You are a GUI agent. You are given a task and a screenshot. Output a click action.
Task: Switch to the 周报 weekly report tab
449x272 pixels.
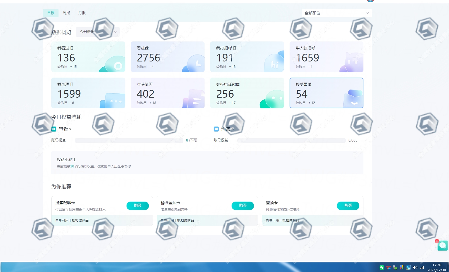pyautogui.click(x=66, y=13)
